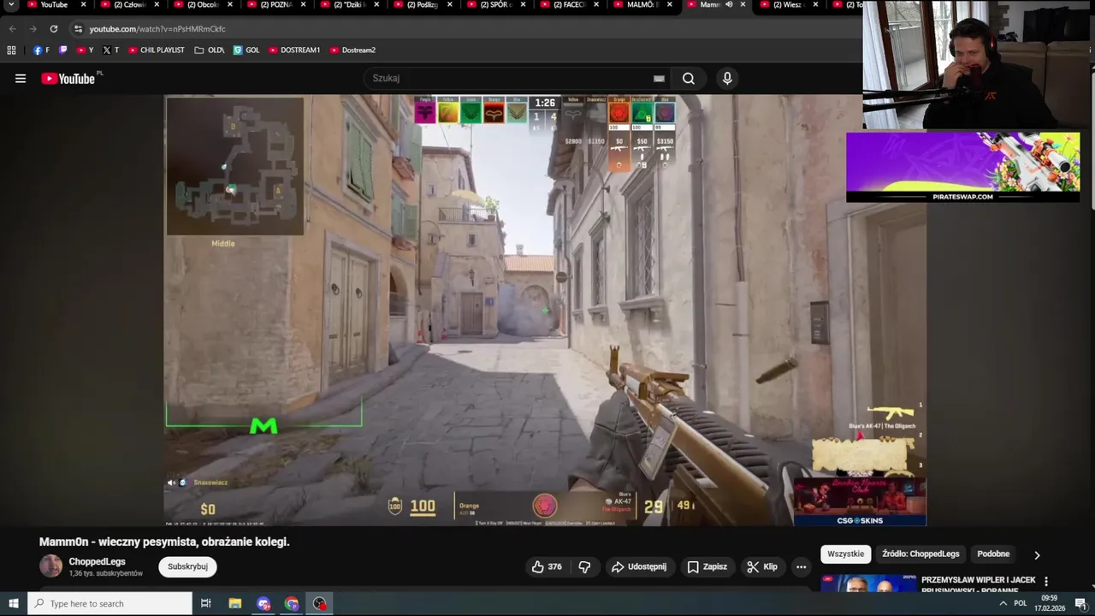Viewport: 1095px width, 616px height.
Task: Open the on-screen keyboard icon in search
Action: tap(659, 79)
